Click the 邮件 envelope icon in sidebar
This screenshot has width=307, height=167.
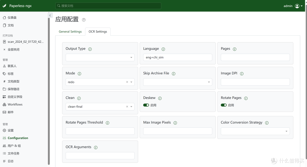coord(4,112)
